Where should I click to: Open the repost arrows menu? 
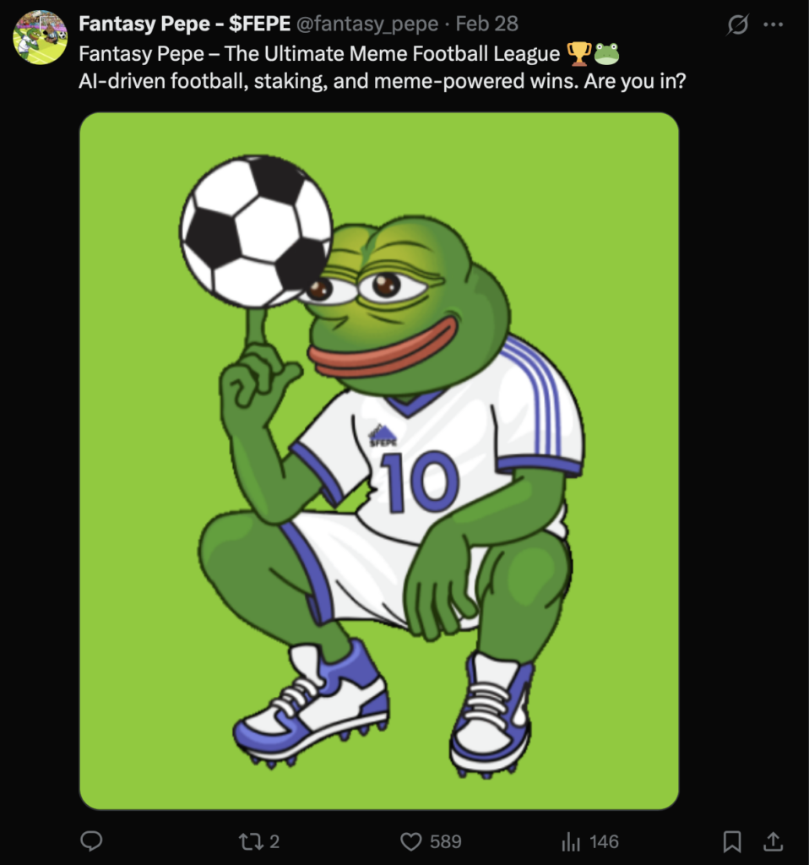[x=250, y=841]
